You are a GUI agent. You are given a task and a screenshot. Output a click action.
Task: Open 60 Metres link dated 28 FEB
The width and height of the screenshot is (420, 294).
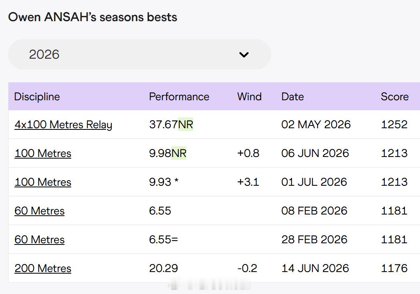tap(39, 240)
